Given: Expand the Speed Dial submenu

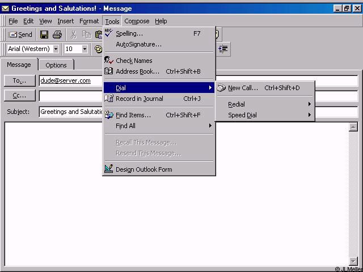Looking at the screenshot, I should [265, 115].
